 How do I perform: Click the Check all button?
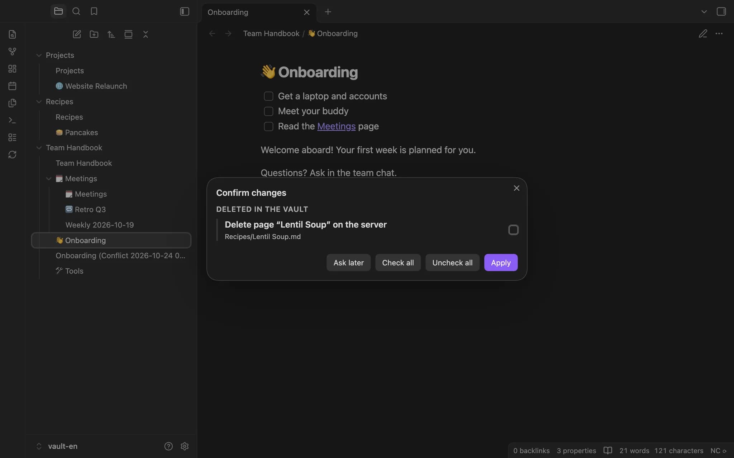tap(398, 263)
